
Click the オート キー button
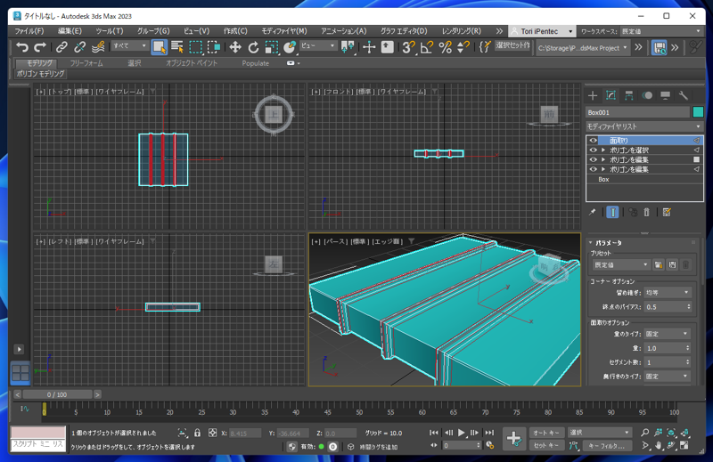click(x=546, y=433)
